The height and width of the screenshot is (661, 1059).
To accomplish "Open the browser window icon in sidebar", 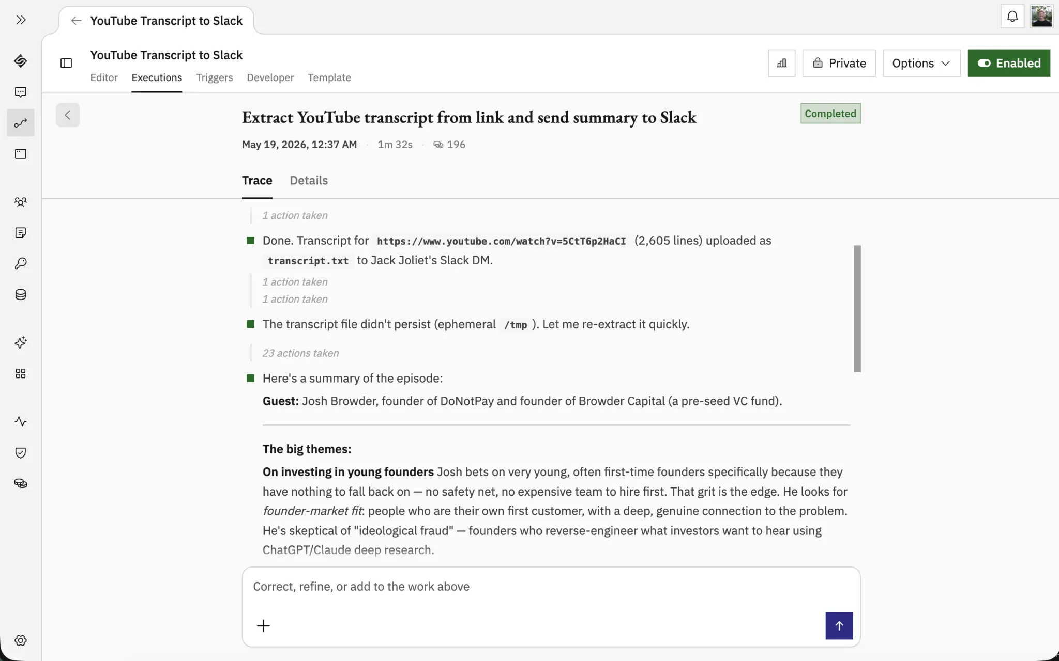I will click(x=21, y=154).
